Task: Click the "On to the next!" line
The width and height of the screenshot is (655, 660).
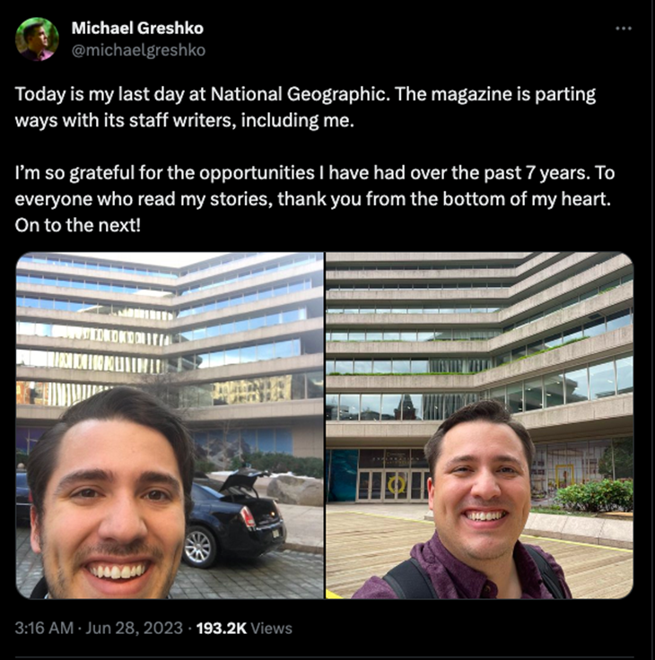Action: (78, 225)
